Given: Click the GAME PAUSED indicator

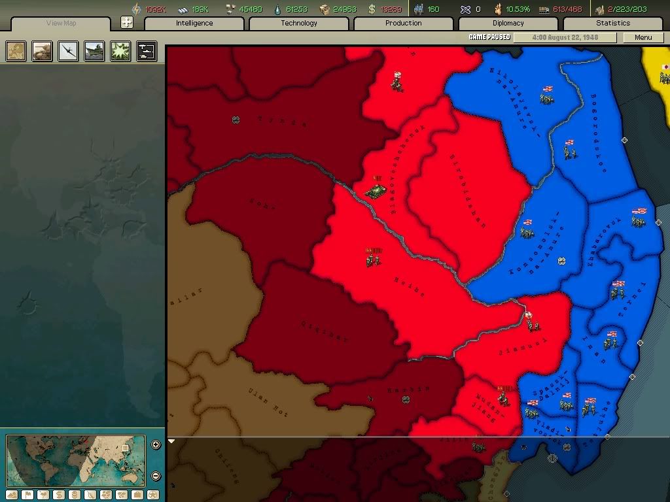Looking at the screenshot, I should click(x=489, y=37).
